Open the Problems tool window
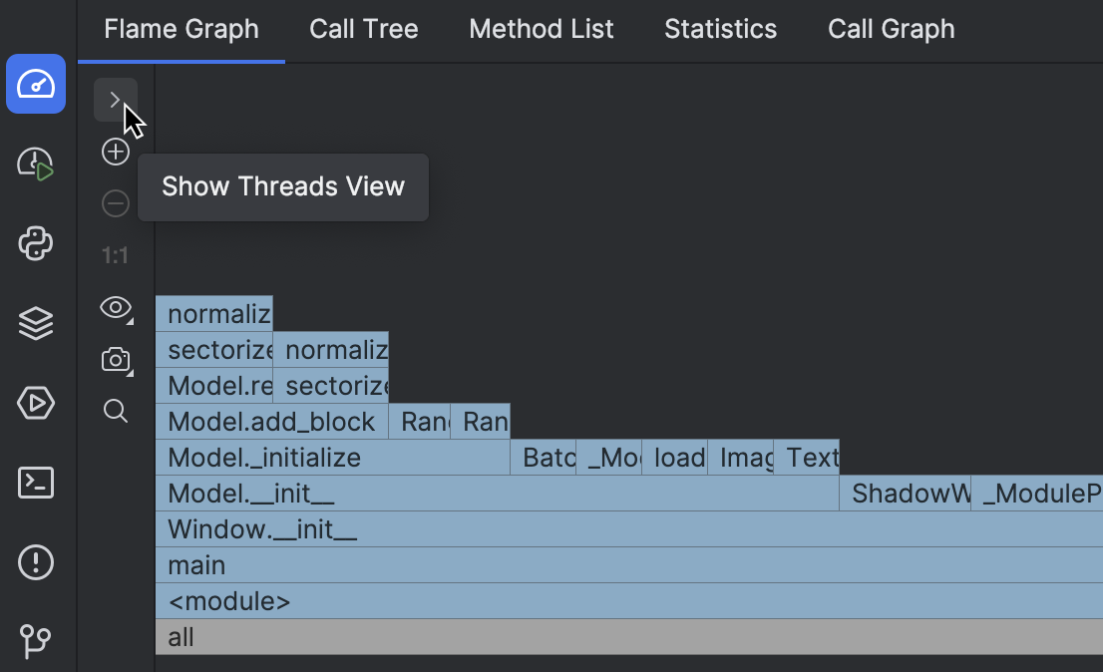1103x672 pixels. 36,562
